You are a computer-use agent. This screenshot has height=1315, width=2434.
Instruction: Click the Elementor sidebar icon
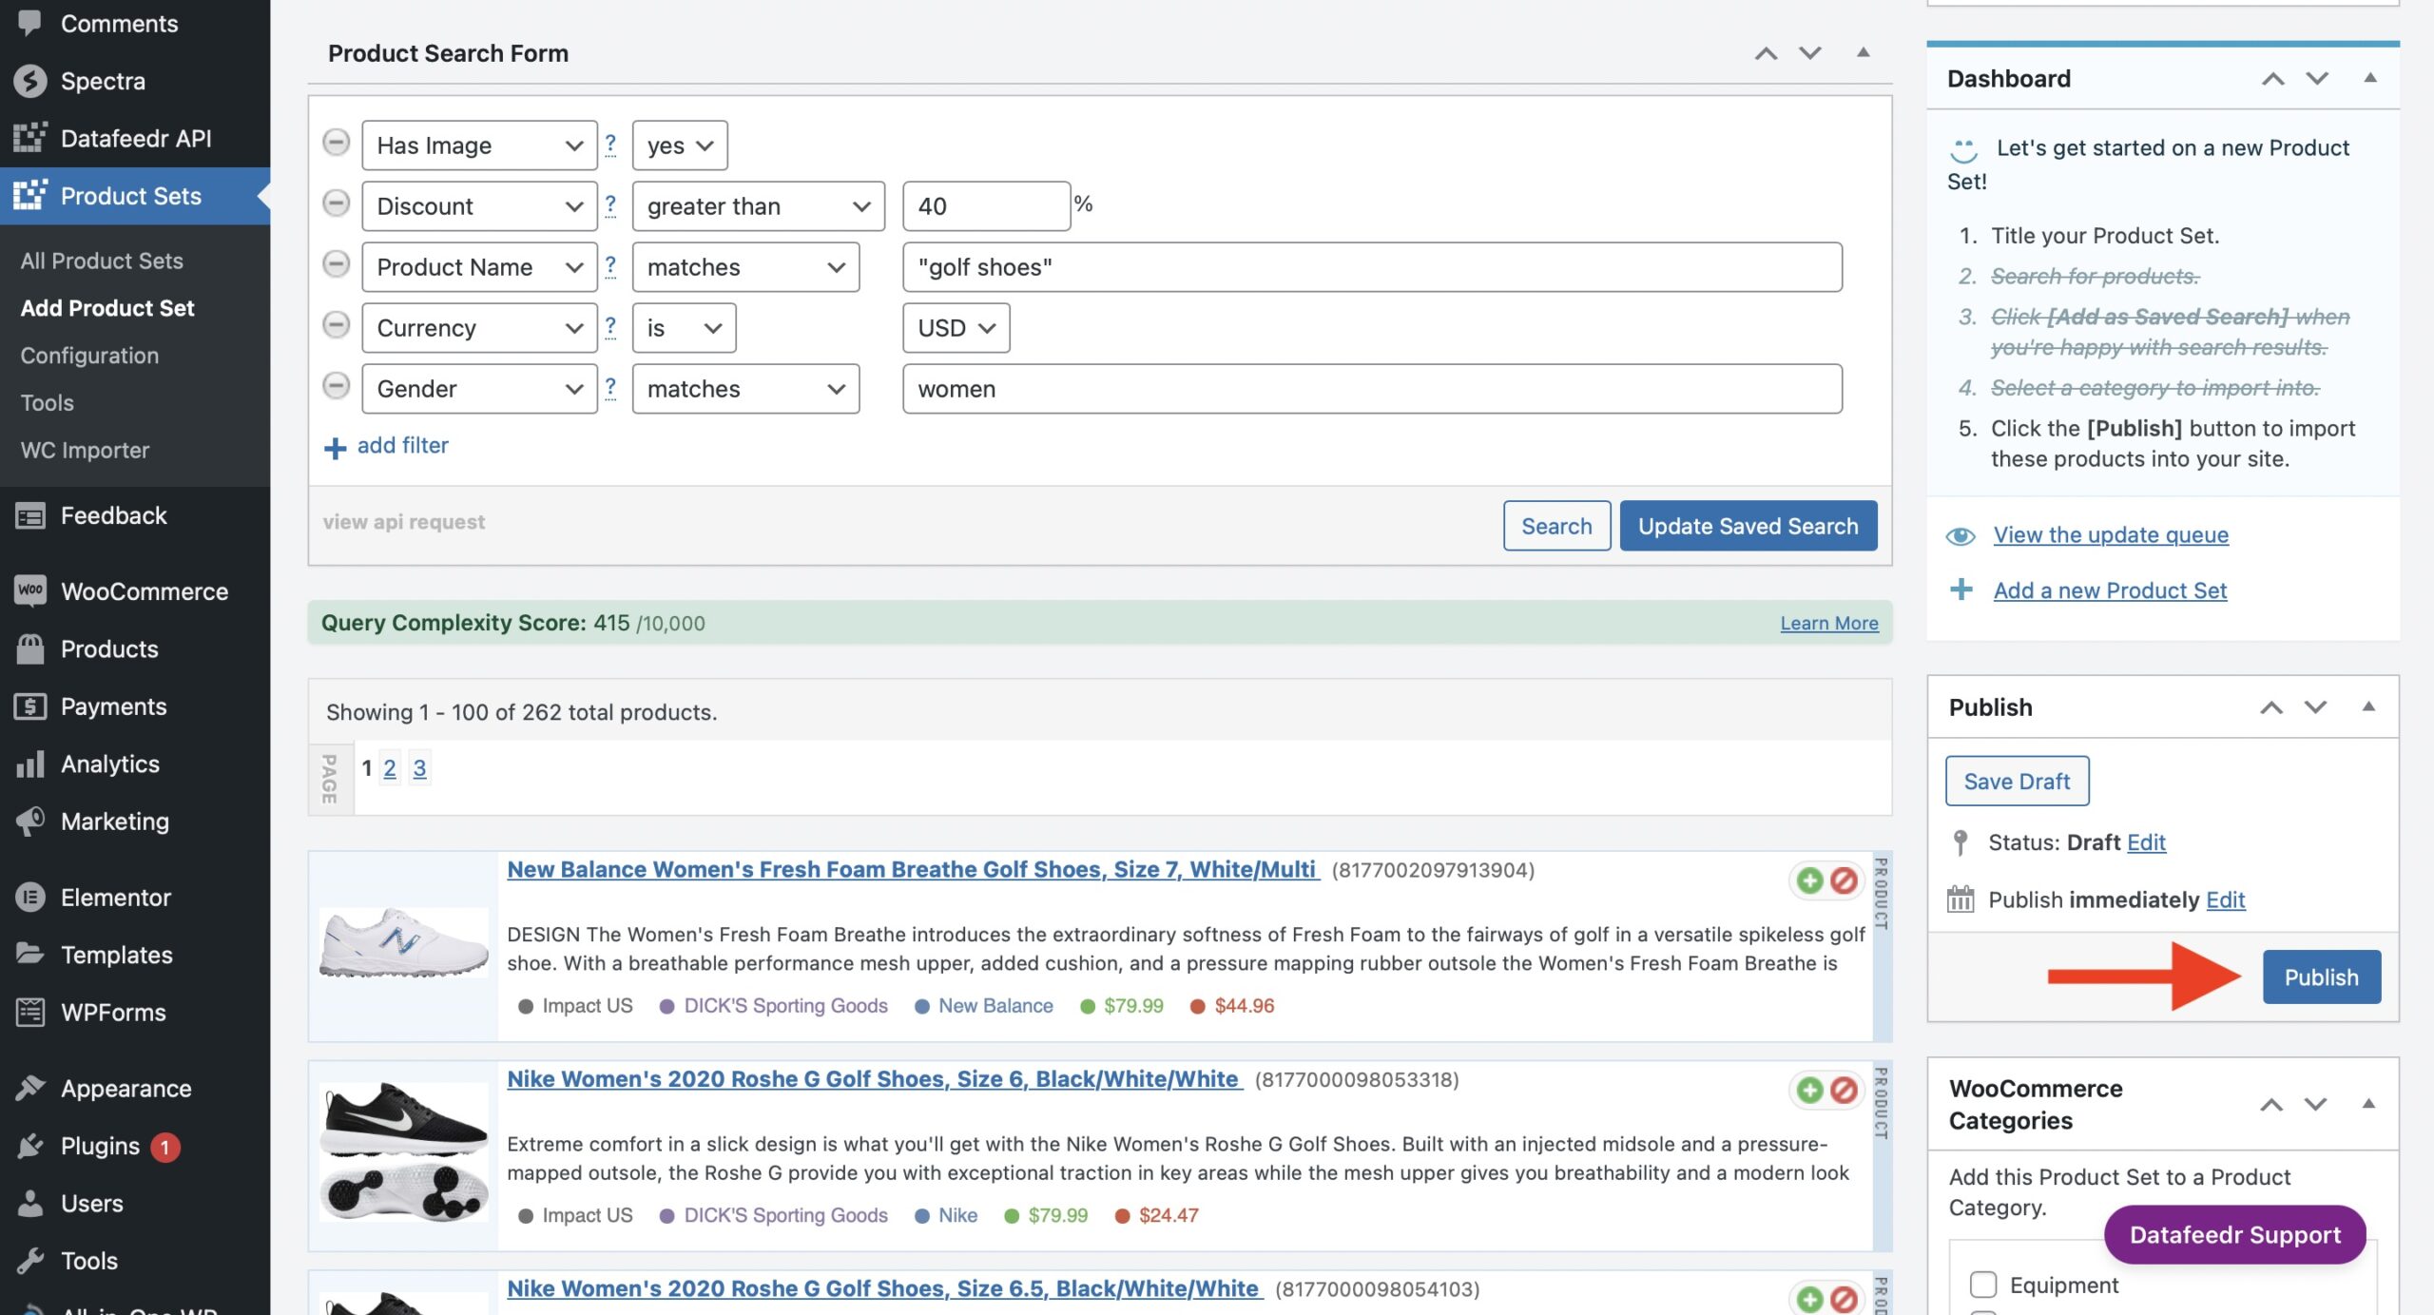pos(29,897)
